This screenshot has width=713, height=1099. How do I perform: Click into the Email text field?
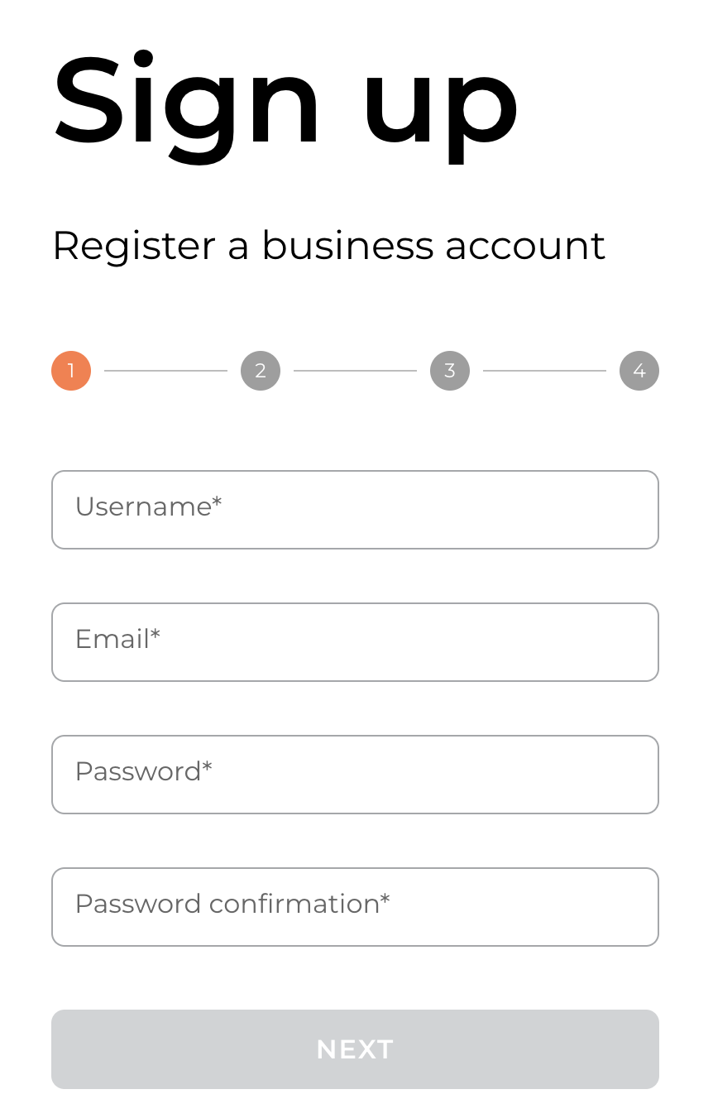[355, 642]
